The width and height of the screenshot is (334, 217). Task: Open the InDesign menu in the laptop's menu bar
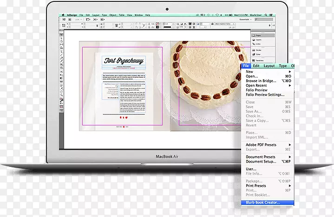(72, 15)
